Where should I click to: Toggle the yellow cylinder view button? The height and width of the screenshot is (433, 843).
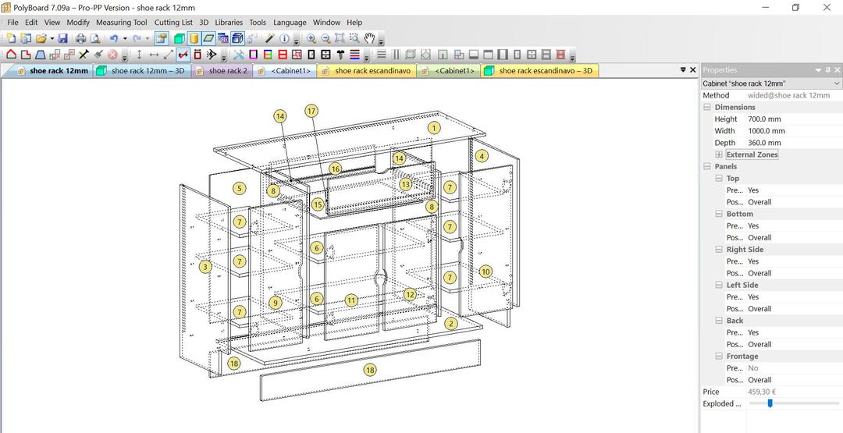(x=194, y=38)
